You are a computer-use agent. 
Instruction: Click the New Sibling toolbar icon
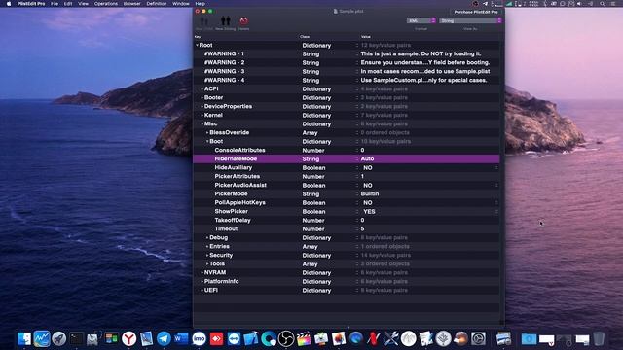tap(225, 21)
